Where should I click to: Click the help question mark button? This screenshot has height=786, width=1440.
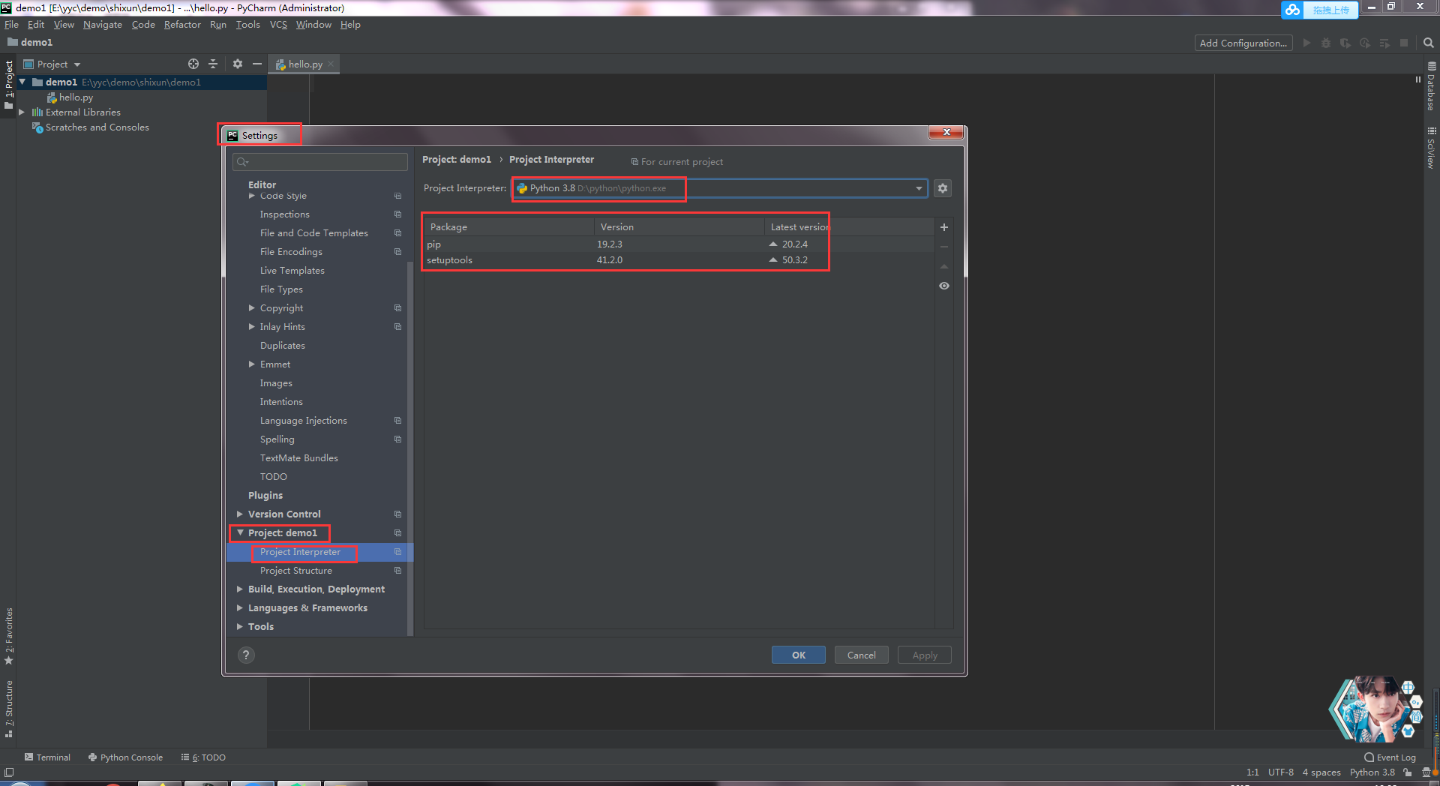click(246, 655)
